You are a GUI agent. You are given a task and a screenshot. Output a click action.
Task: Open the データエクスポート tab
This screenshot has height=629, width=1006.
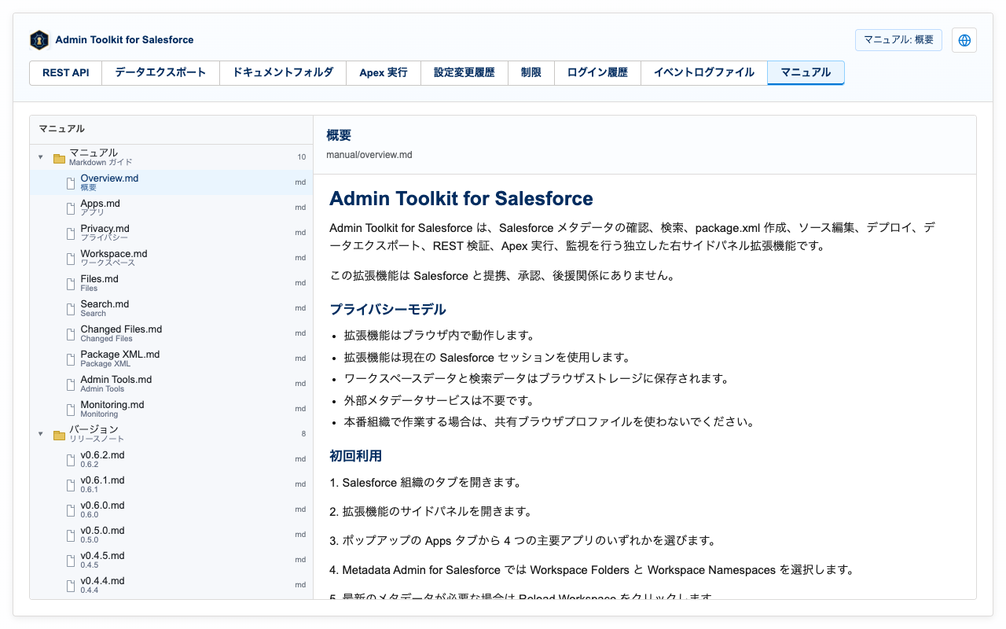160,72
